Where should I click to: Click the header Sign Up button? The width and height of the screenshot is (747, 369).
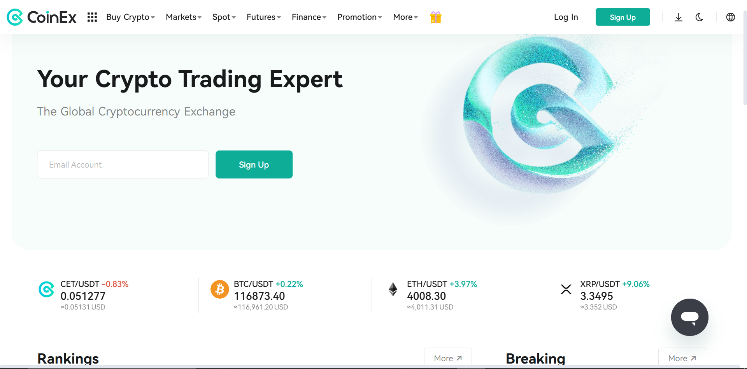[623, 17]
